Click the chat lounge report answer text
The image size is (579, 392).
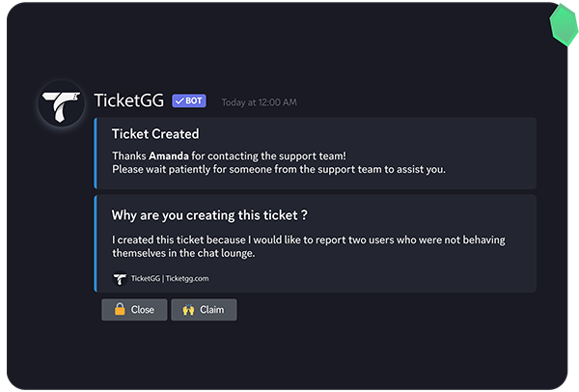tap(308, 246)
